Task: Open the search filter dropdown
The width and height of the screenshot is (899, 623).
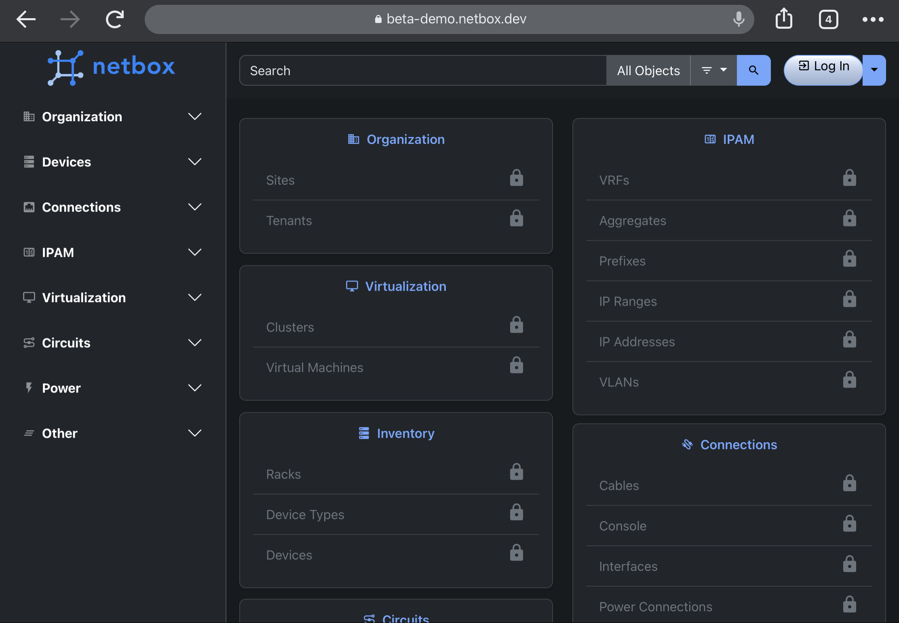Action: point(713,70)
